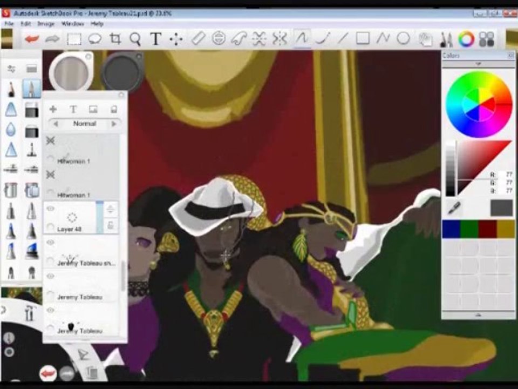The width and height of the screenshot is (518, 389).
Task: Click lock icon in layer header
Action: 114,109
